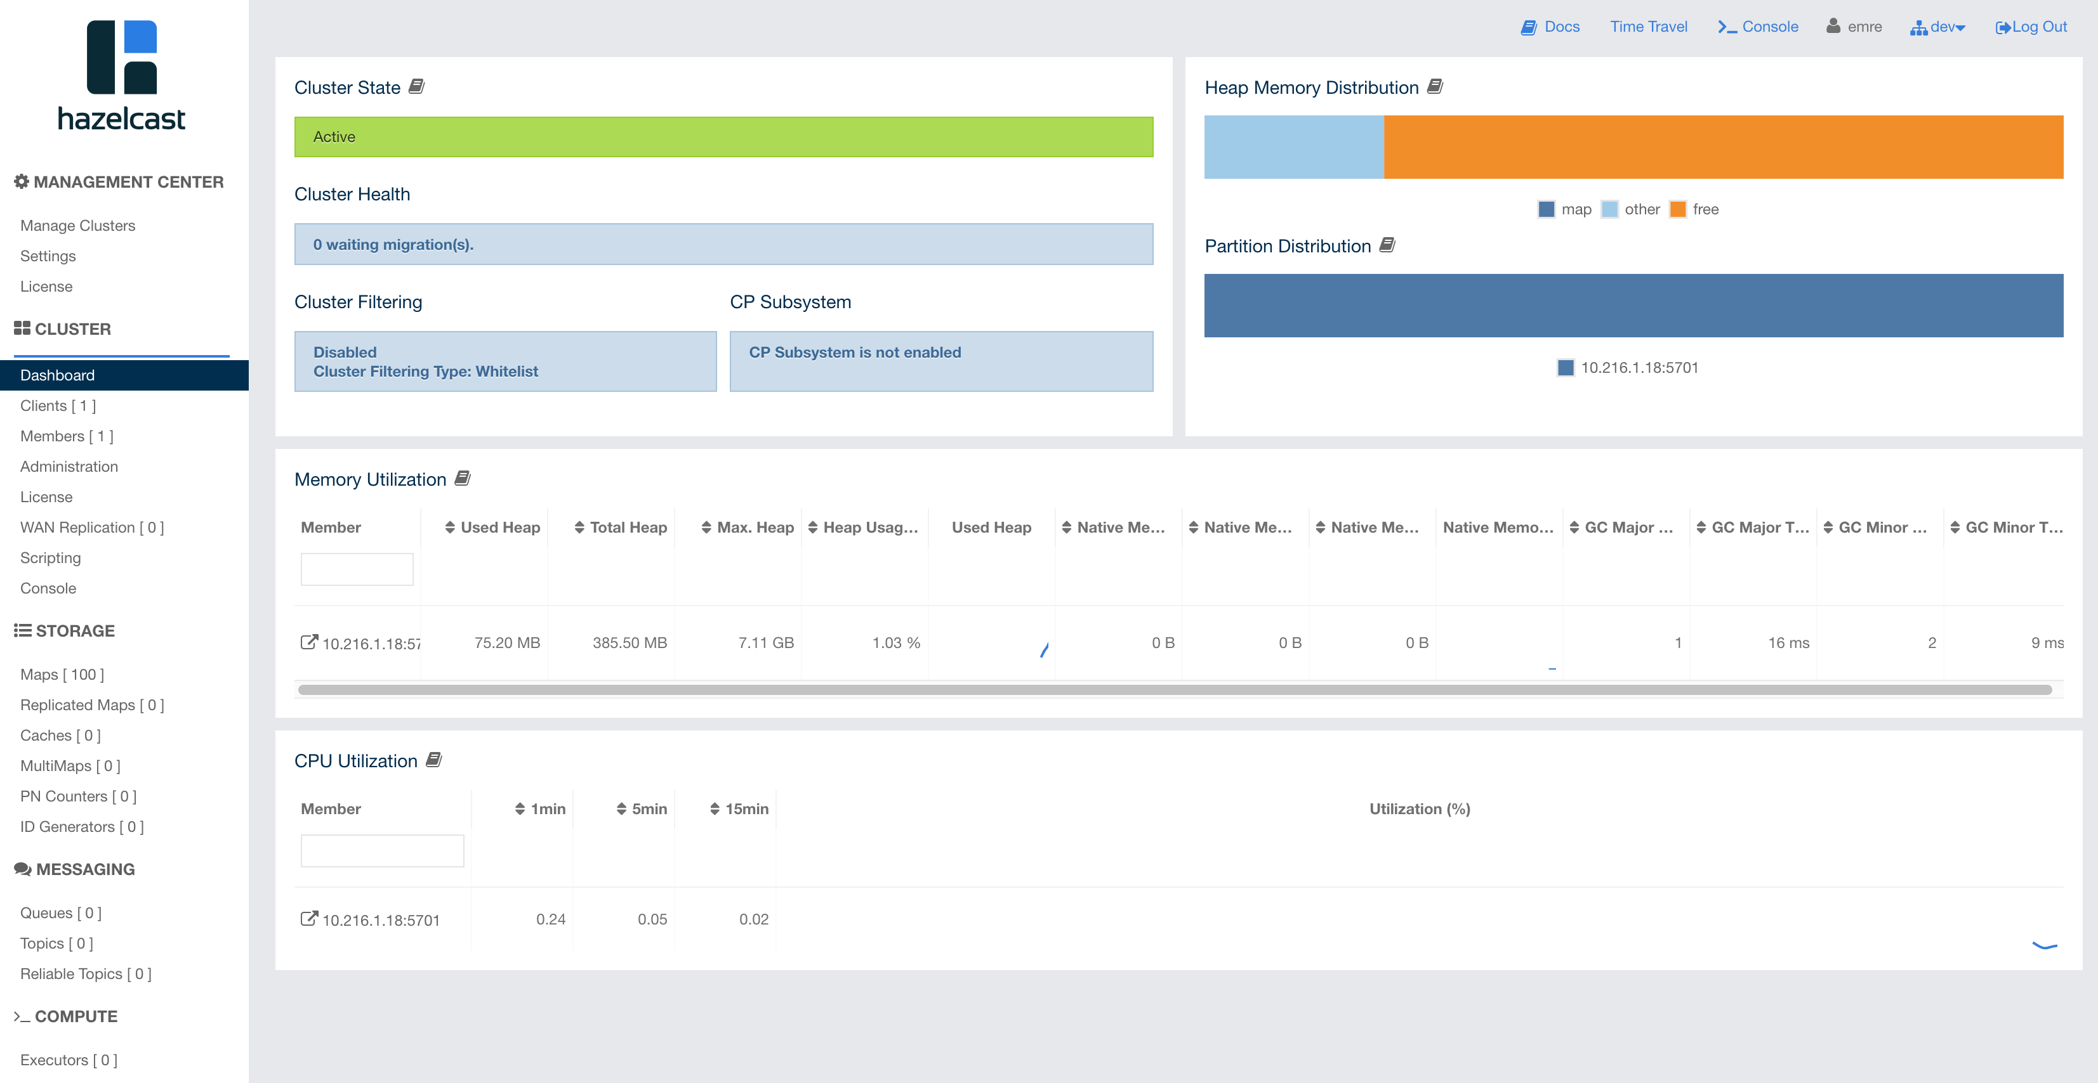Open the Heap Memory Distribution docs icon
The image size is (2098, 1083).
[x=1435, y=86]
